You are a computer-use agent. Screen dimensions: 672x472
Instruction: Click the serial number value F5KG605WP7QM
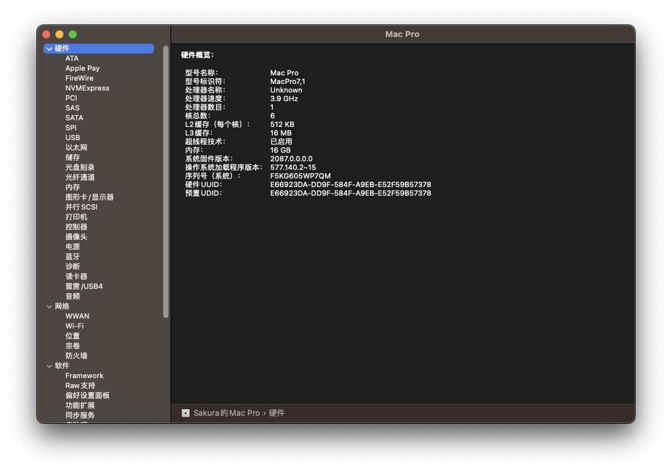300,177
